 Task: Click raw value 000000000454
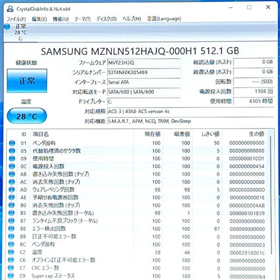point(247,166)
